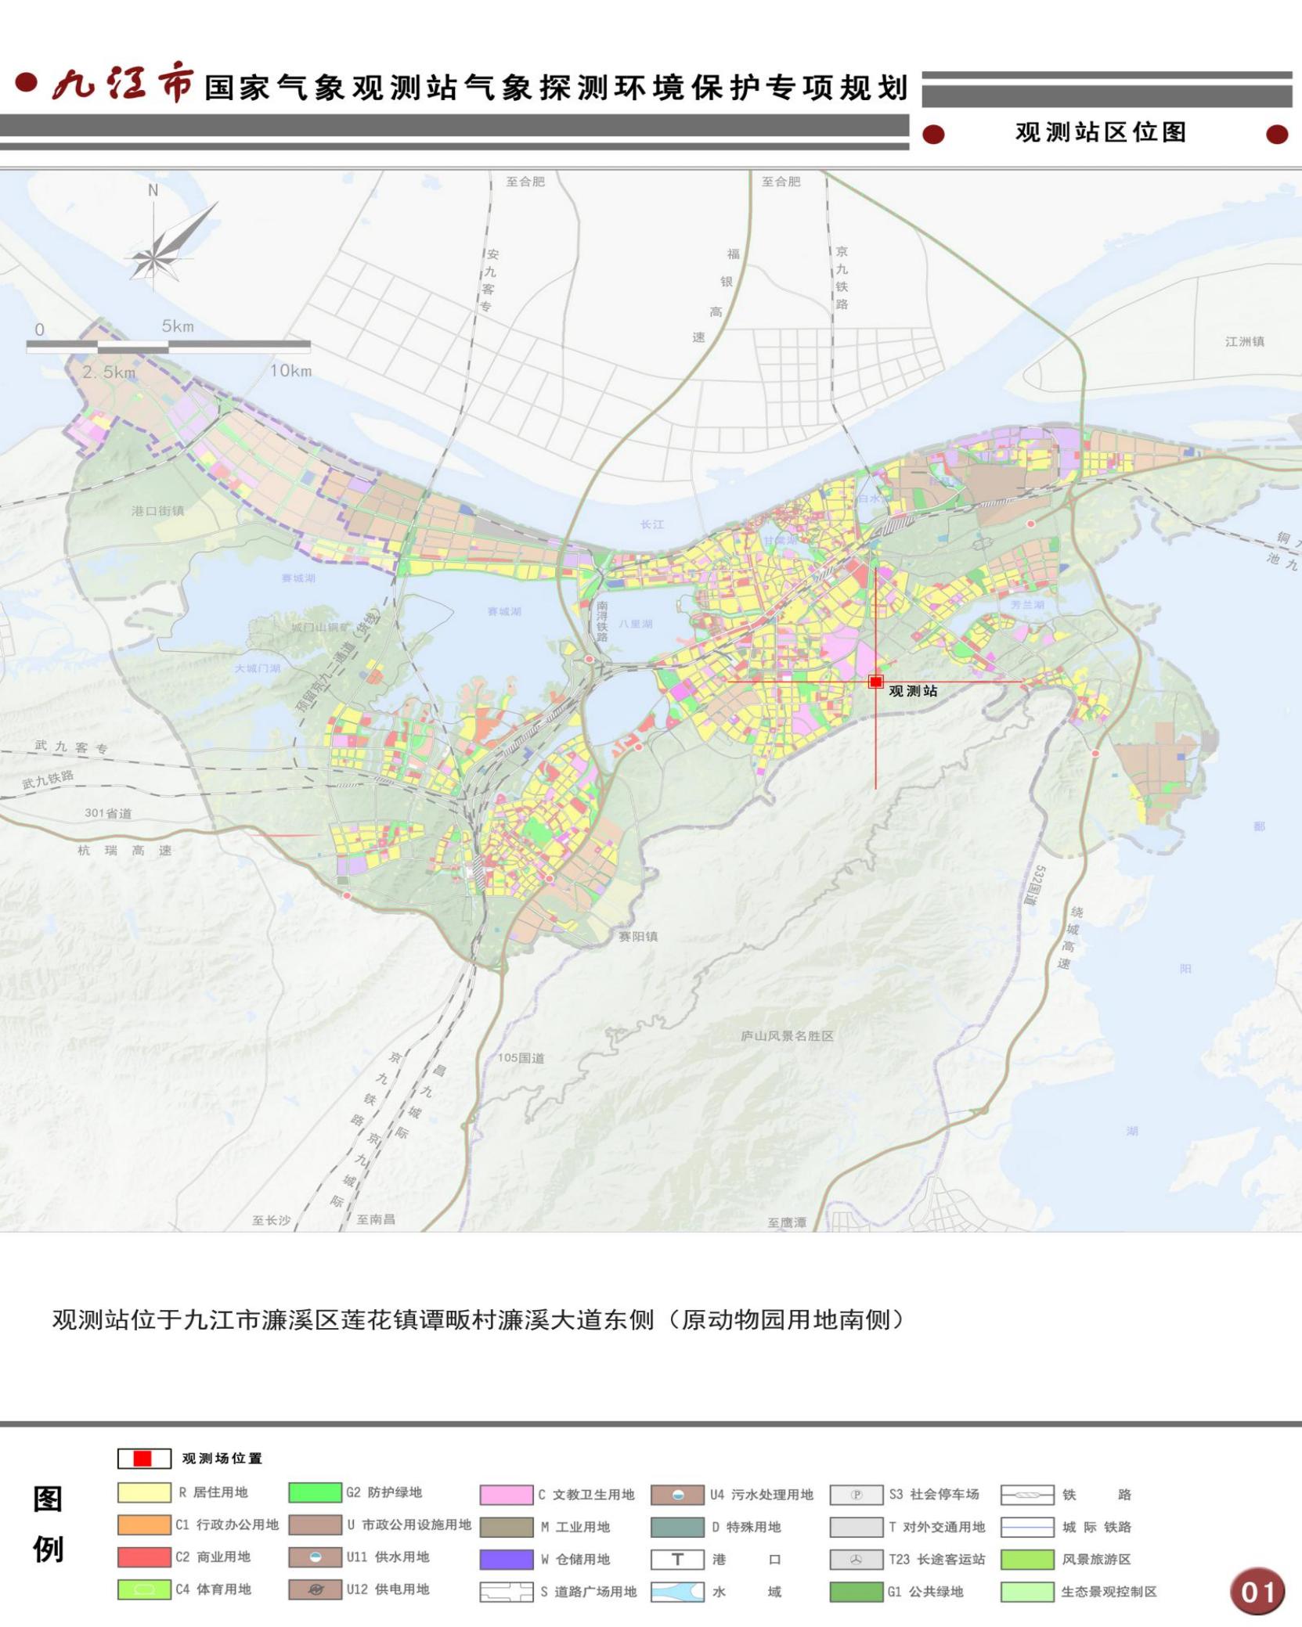Click the 水域 water legend symbol
The image size is (1302, 1627).
point(677,1592)
